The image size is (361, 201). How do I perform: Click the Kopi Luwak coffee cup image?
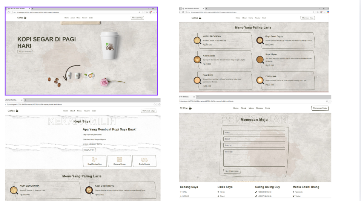(x=197, y=59)
